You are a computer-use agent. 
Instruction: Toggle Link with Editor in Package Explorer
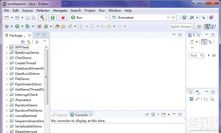(29, 42)
